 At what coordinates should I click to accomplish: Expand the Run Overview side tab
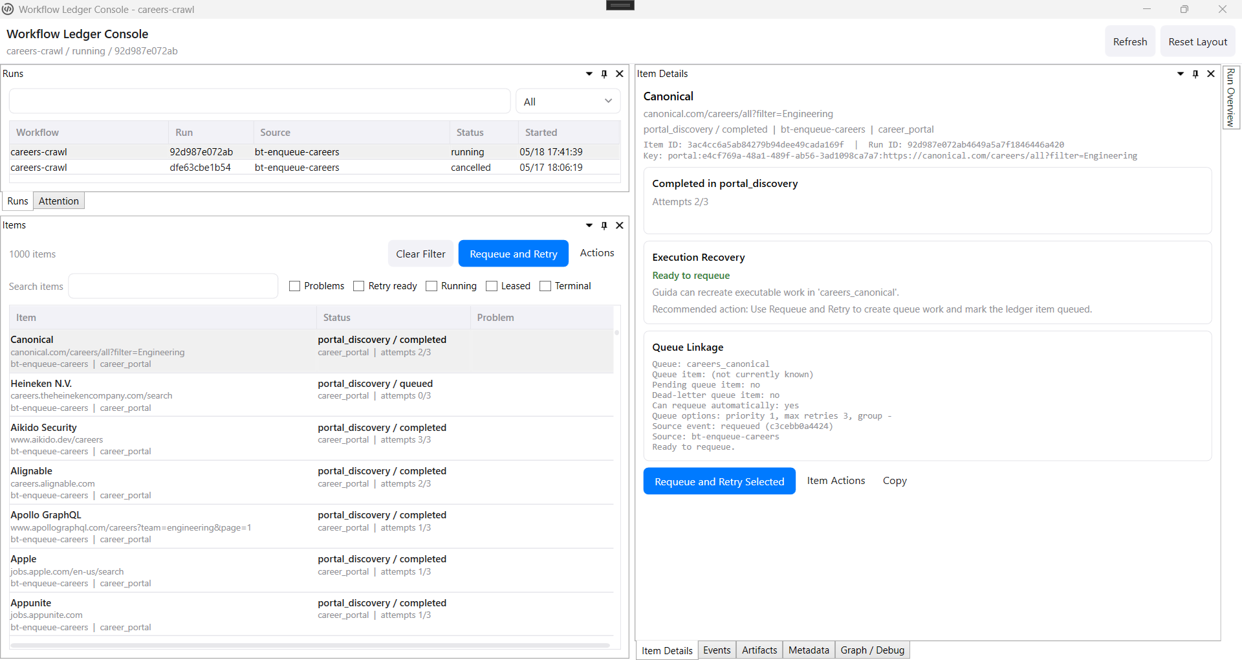(x=1230, y=97)
